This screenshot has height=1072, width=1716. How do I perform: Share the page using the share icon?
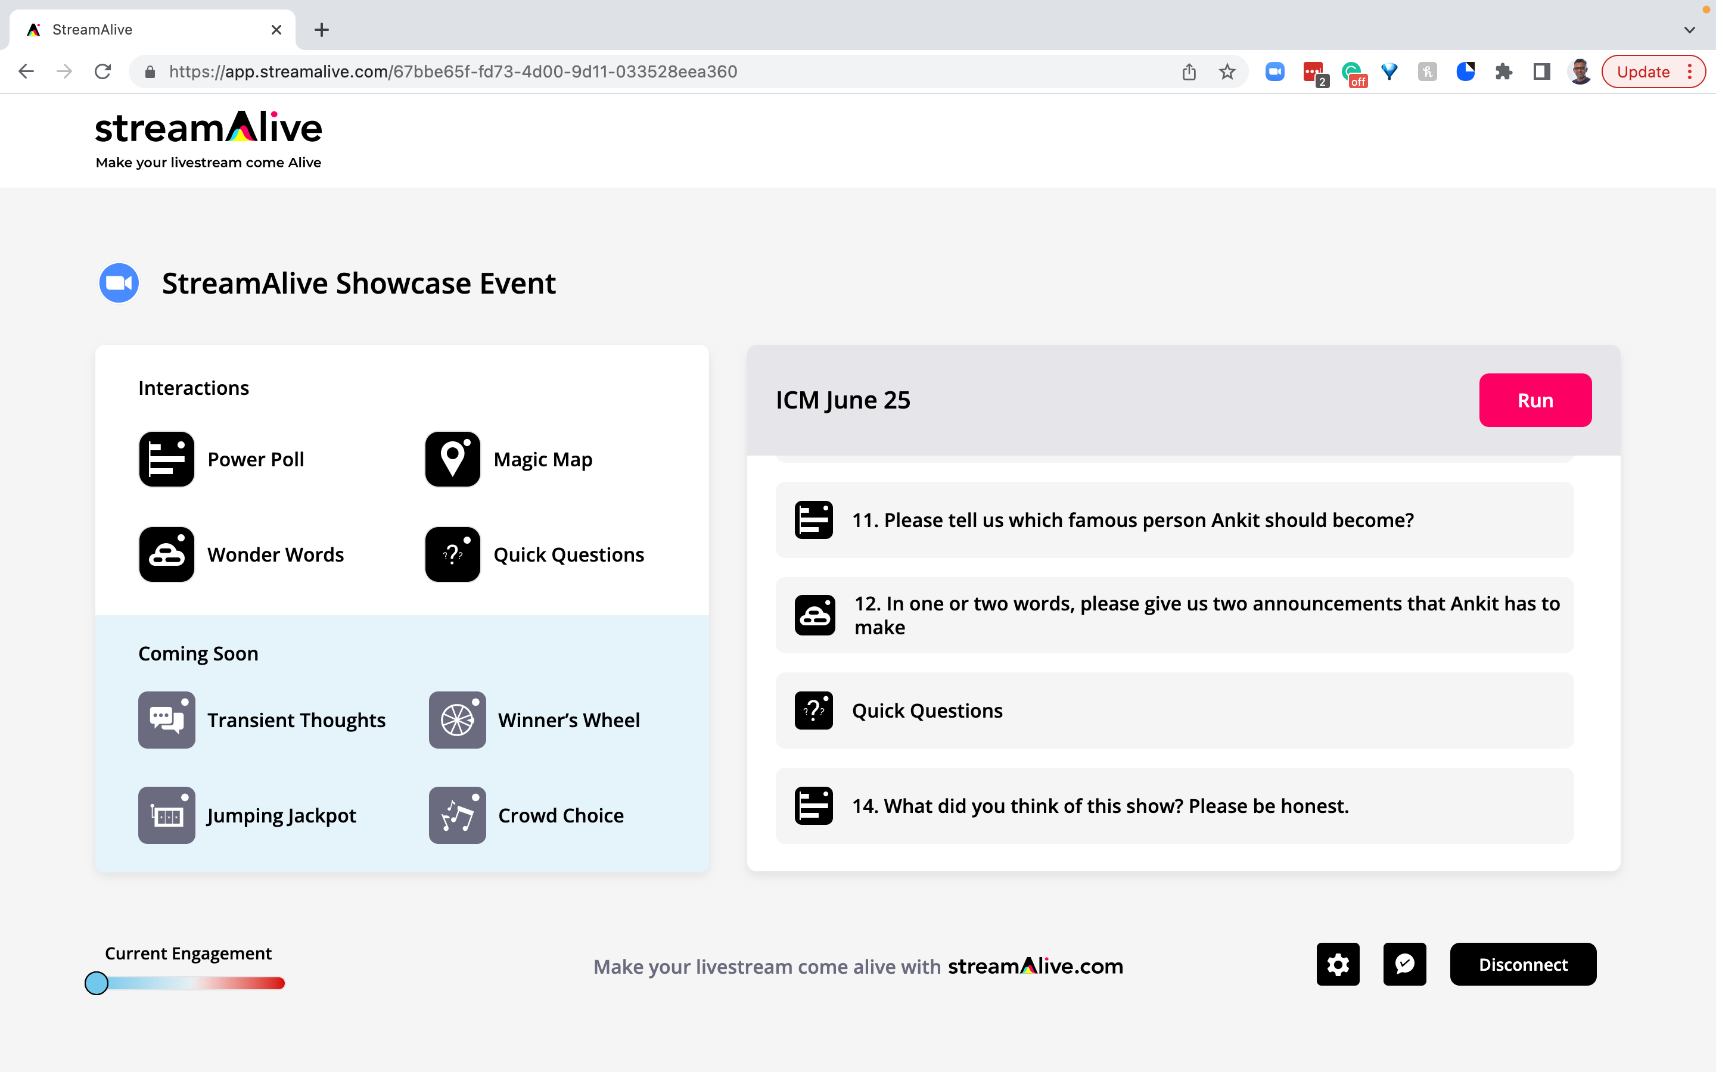pyautogui.click(x=1189, y=71)
